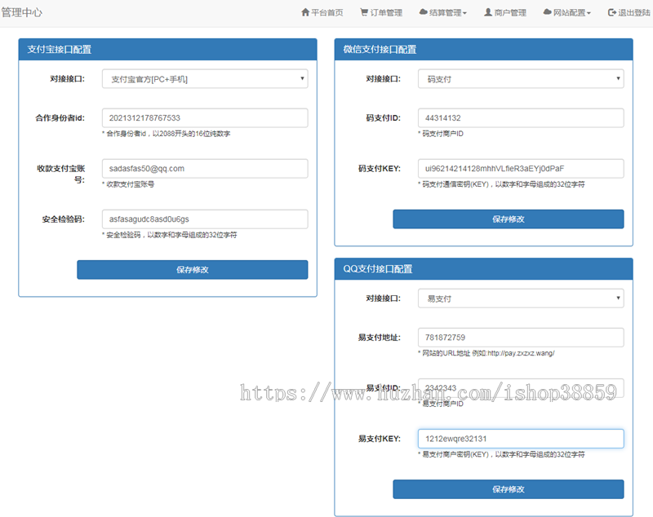The height and width of the screenshot is (517, 653).
Task: Expand the 结算管理 dropdown menu
Action: [x=442, y=13]
